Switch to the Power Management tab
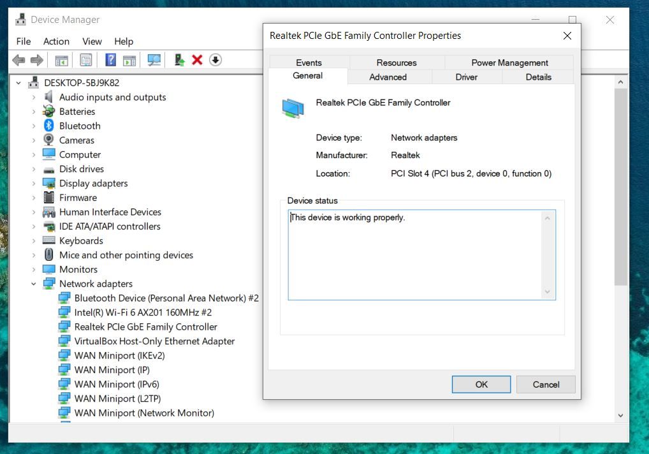649x454 pixels. point(509,62)
